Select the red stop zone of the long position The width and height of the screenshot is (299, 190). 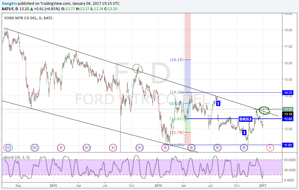pos(188,138)
